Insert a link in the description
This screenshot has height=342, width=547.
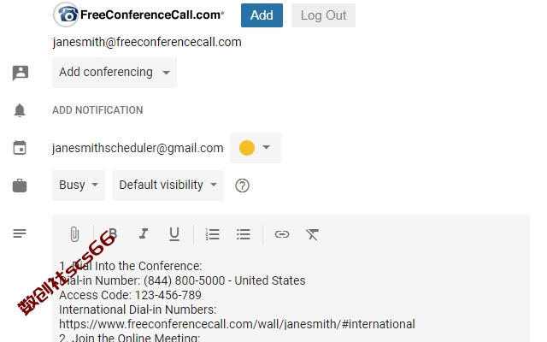(281, 234)
